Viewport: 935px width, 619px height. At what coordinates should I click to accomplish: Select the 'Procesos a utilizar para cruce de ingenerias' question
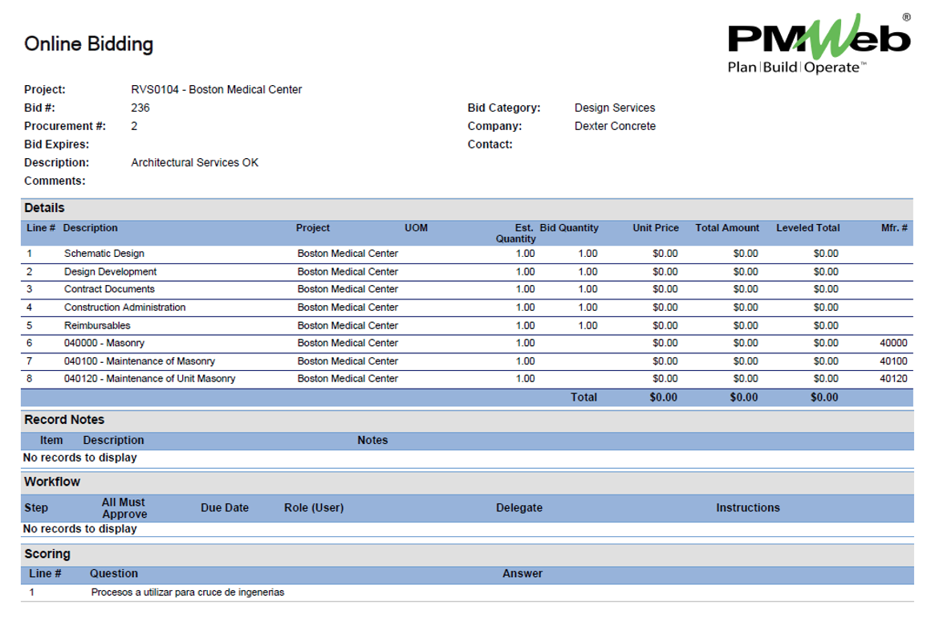point(187,593)
